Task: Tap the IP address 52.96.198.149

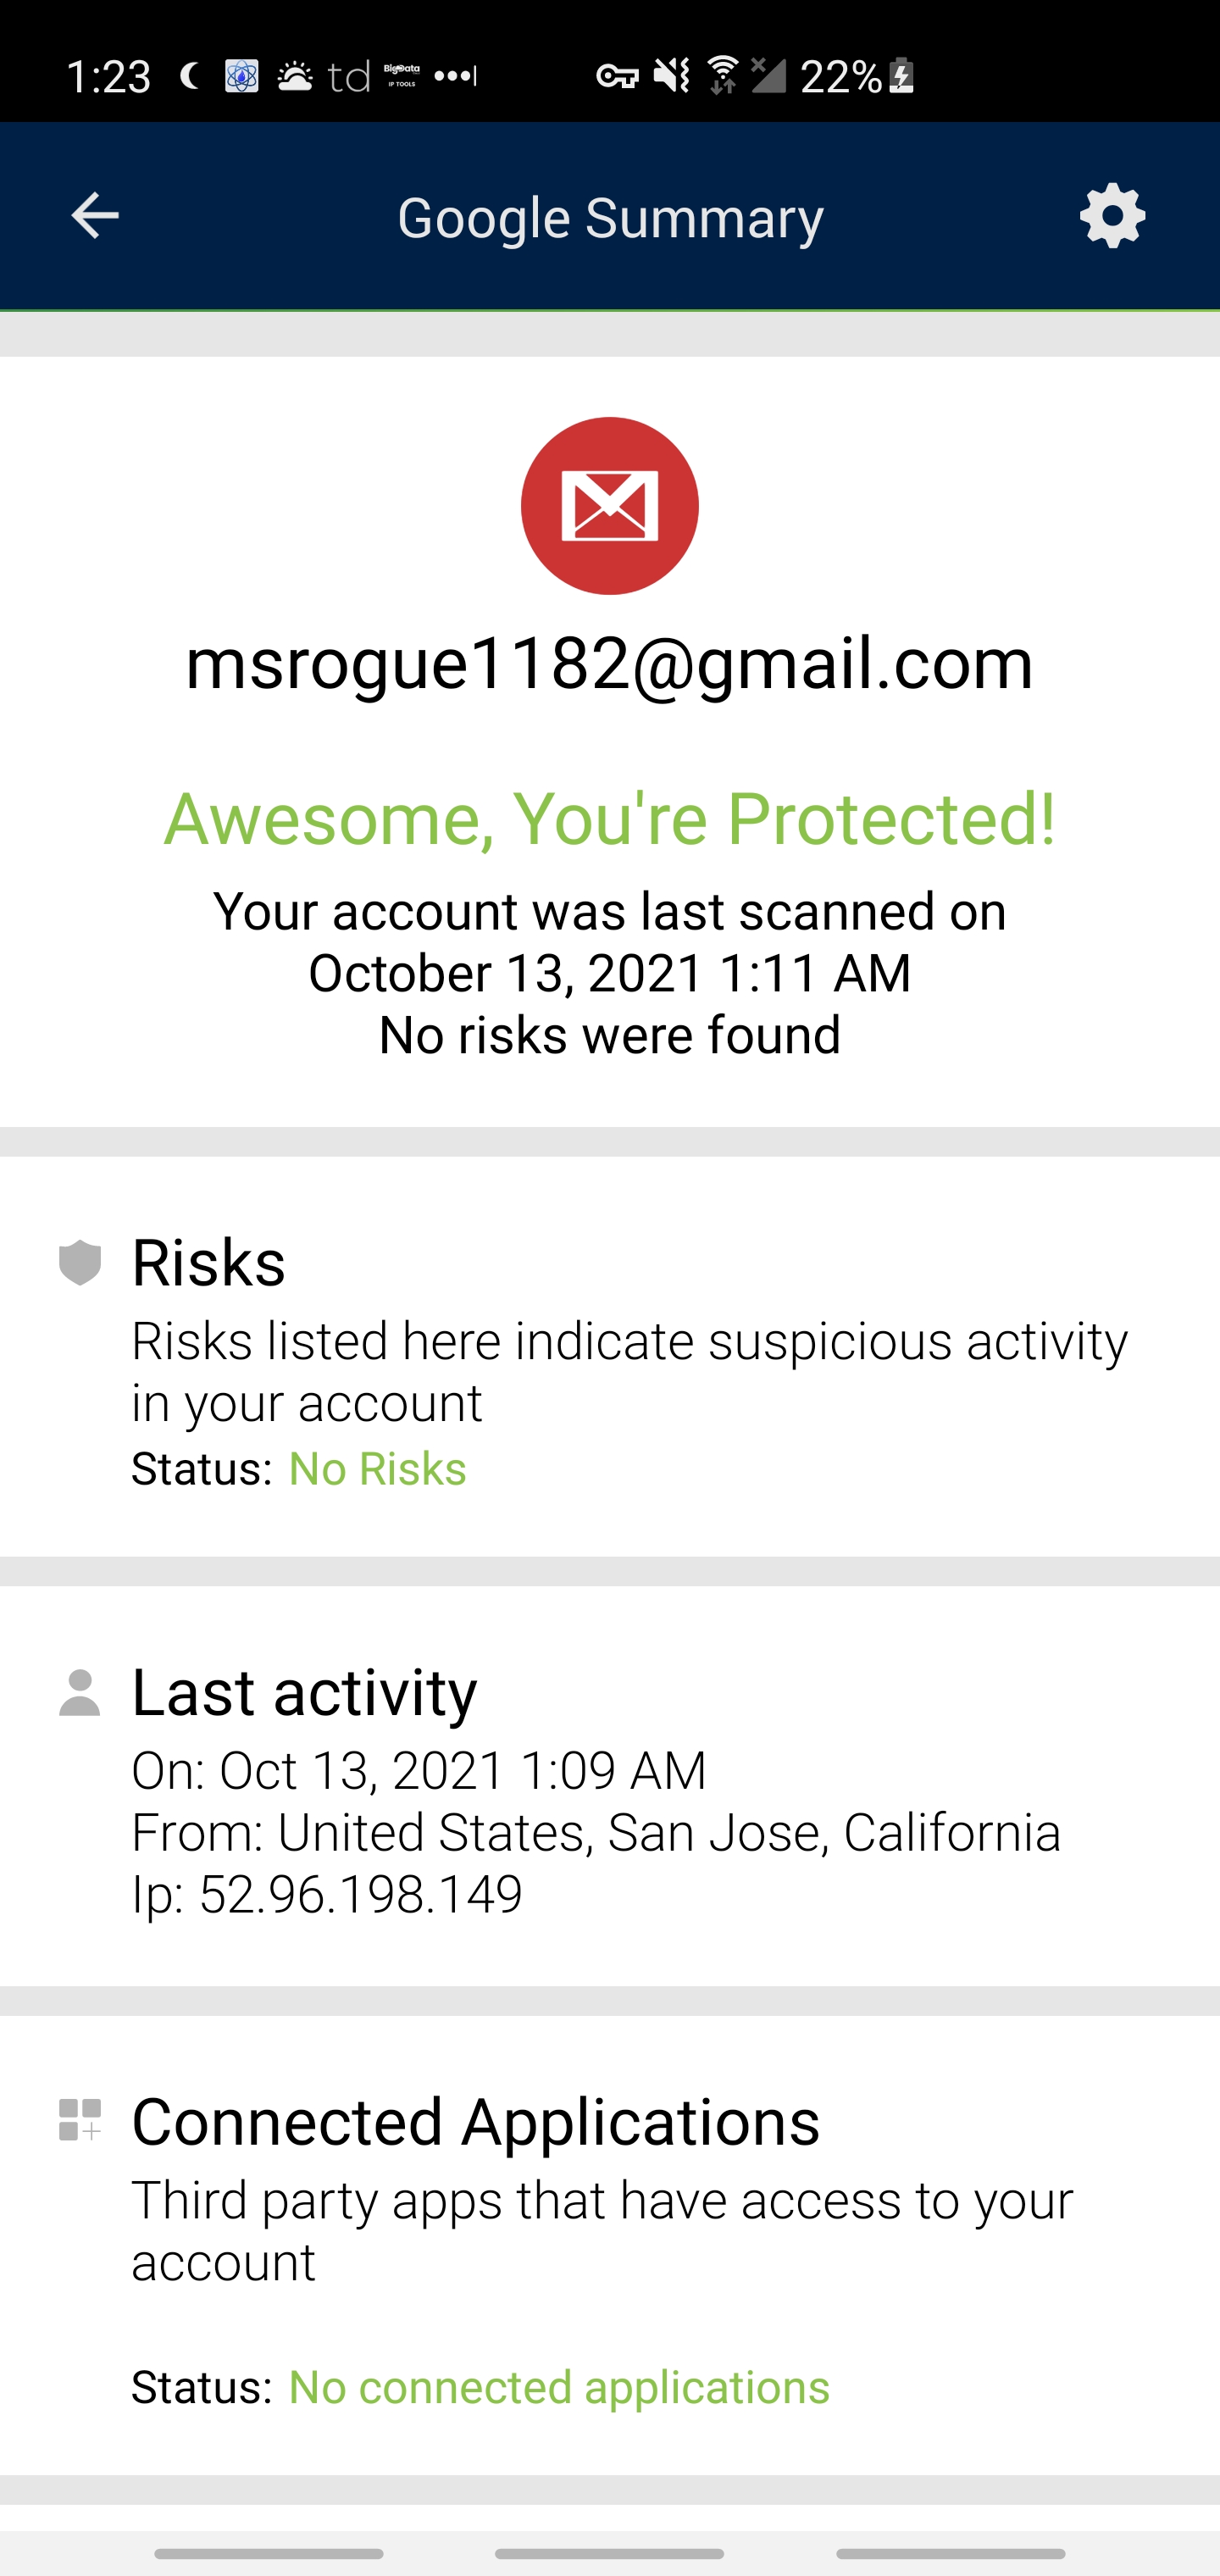Action: (x=360, y=1893)
